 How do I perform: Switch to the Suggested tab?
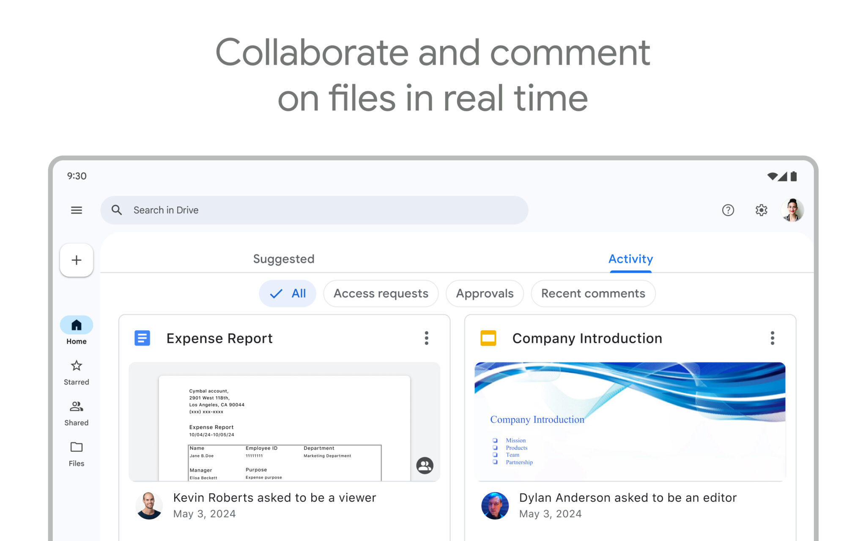click(284, 259)
